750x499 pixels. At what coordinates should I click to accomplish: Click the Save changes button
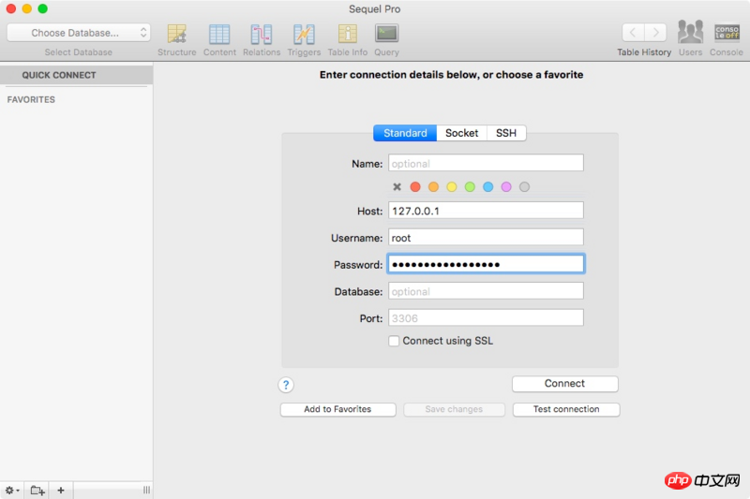coord(454,409)
